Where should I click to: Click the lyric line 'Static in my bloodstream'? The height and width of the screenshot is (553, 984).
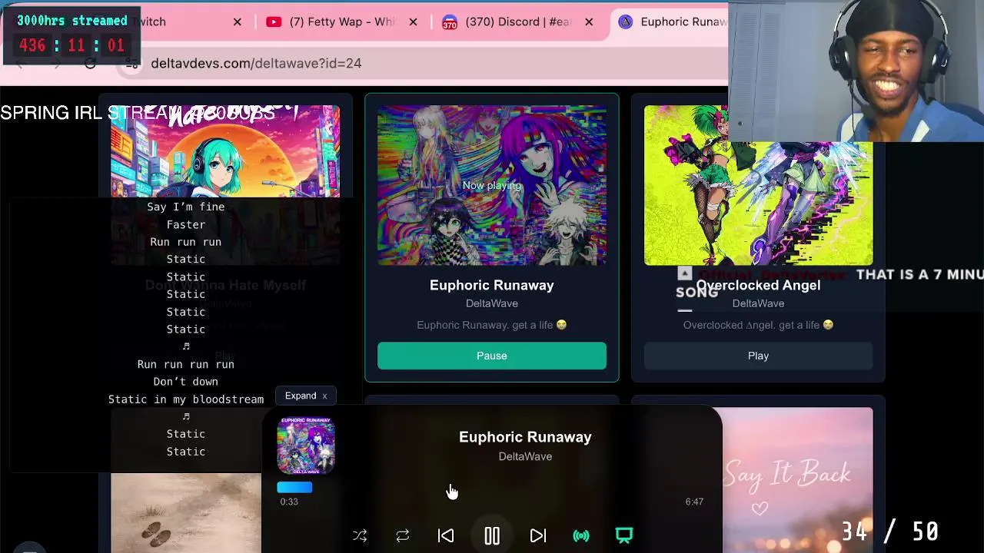(x=186, y=399)
